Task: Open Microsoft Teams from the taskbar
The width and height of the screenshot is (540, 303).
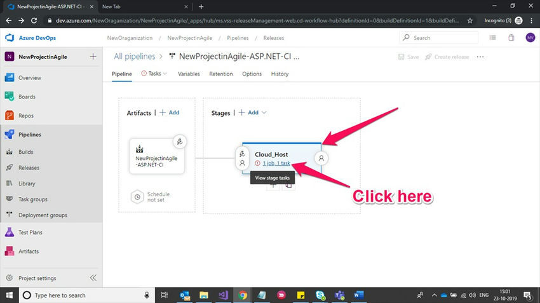Action: [x=340, y=295]
